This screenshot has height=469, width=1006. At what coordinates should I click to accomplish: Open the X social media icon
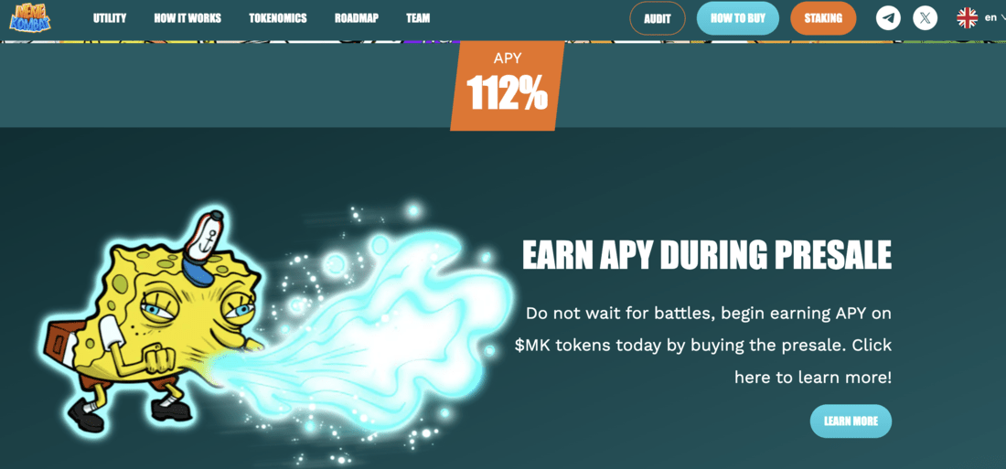pyautogui.click(x=926, y=18)
